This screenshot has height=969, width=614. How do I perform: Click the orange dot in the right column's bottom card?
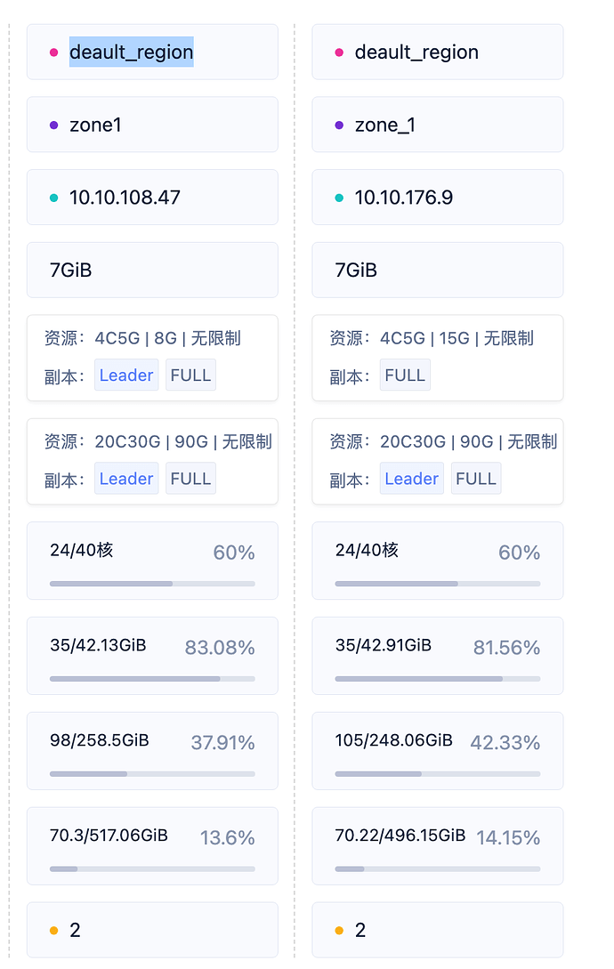tap(339, 931)
